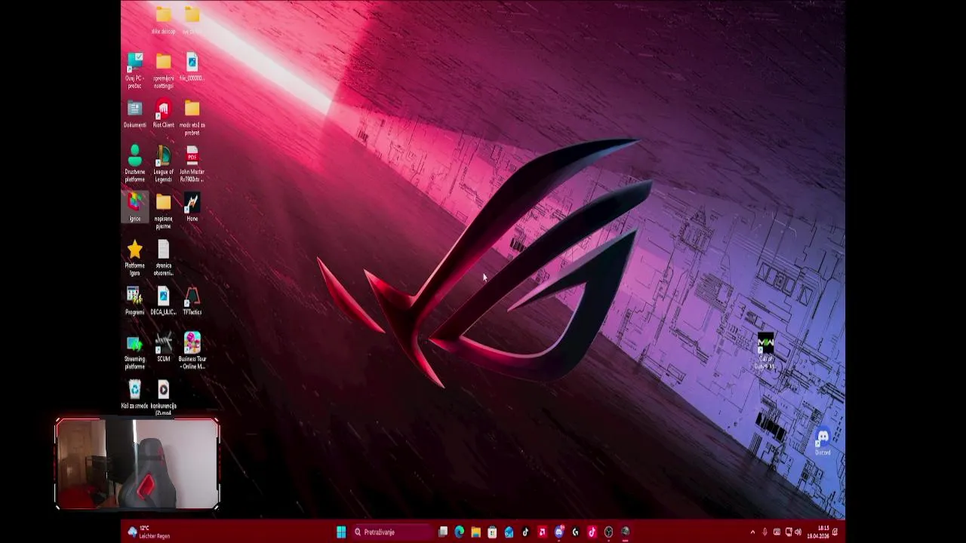Open the Koš za smeće recycle bin
966x543 pixels.
pyautogui.click(x=134, y=394)
